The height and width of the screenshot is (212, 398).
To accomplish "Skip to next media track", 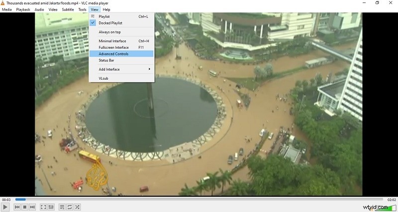I will [32, 207].
